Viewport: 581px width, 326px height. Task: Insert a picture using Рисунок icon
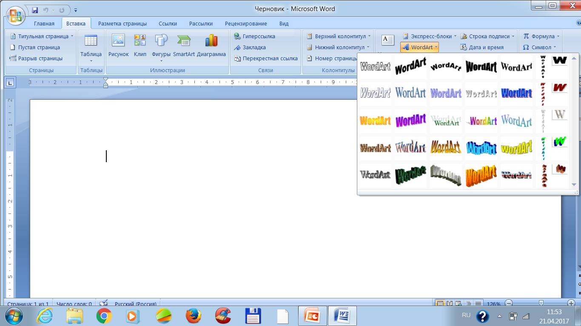118,45
